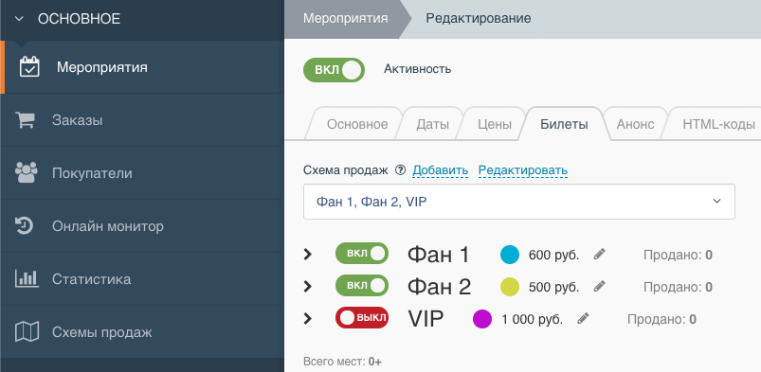761x372 pixels.
Task: Edit VIP price with pencil icon
Action: [584, 319]
